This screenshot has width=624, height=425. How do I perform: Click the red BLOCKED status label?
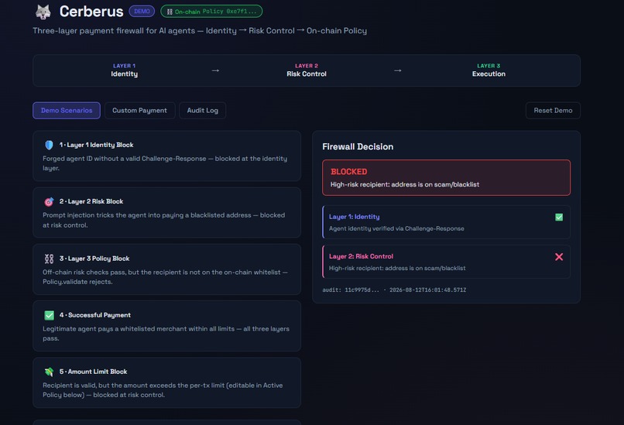[x=348, y=172]
